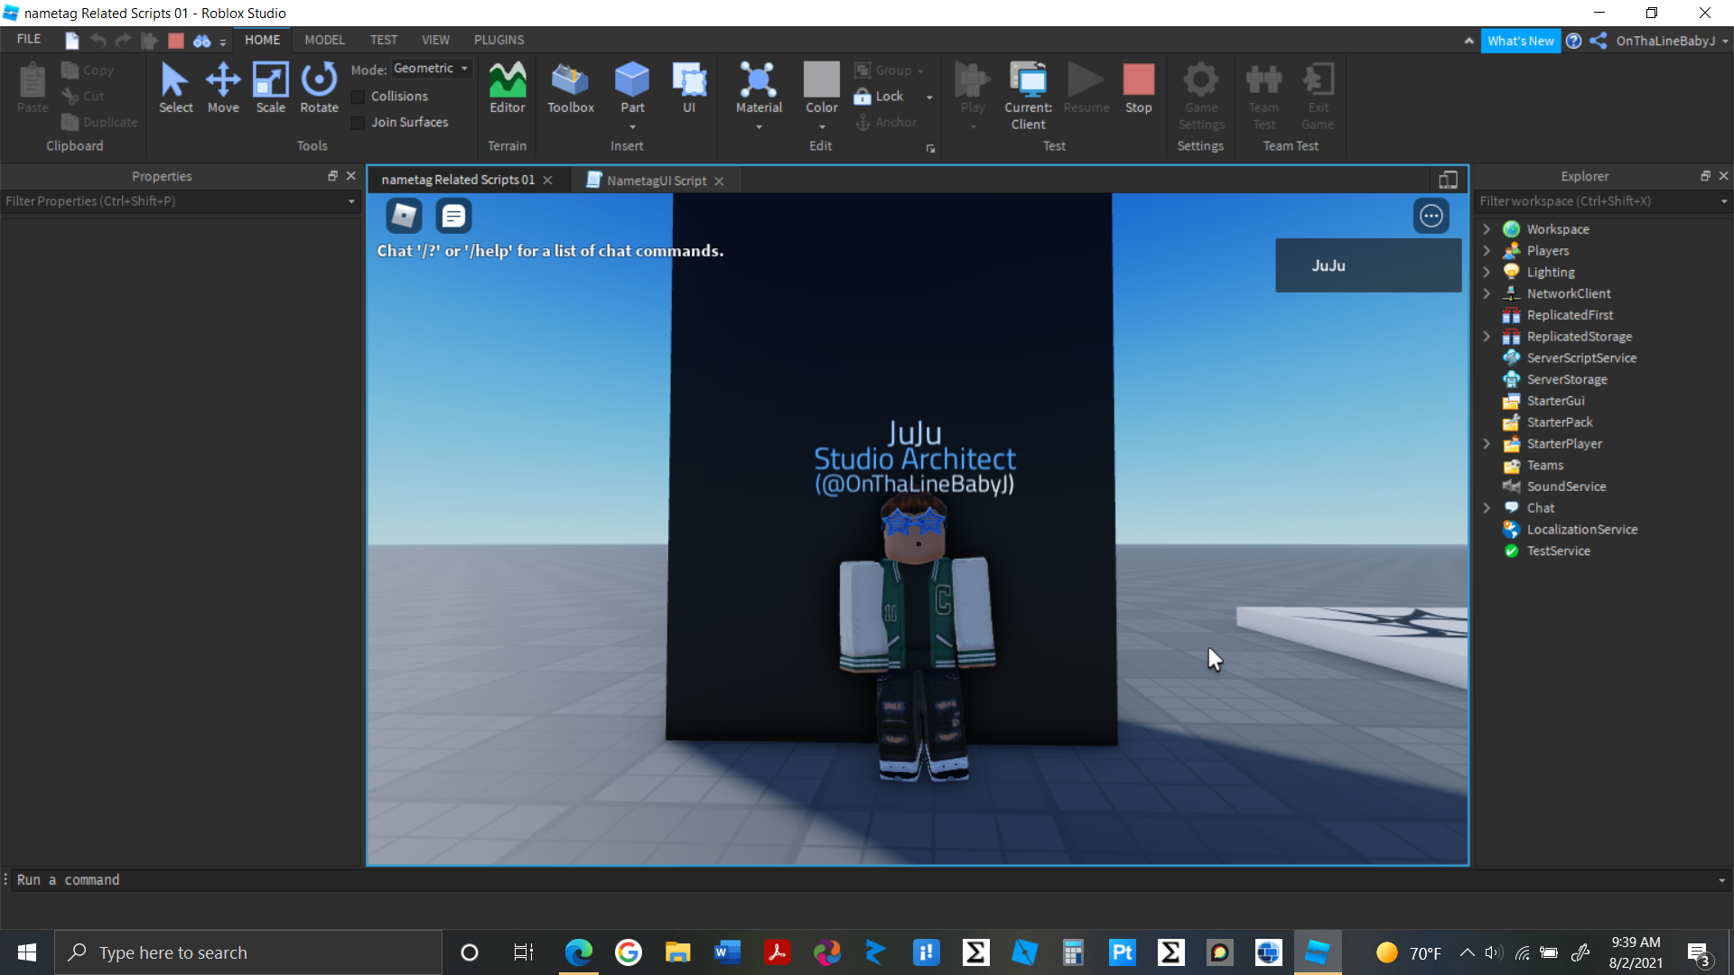Open the Material picker
The height and width of the screenshot is (975, 1734).
click(759, 86)
